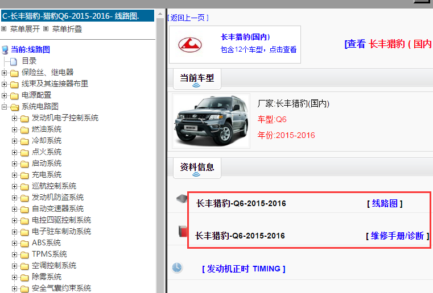
Task: Select the ABS系统 tree label
Action: (x=47, y=243)
